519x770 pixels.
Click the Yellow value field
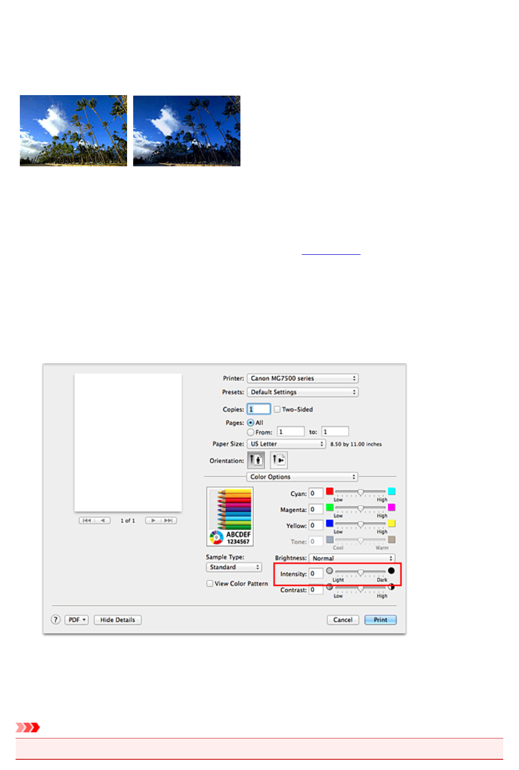[x=316, y=525]
